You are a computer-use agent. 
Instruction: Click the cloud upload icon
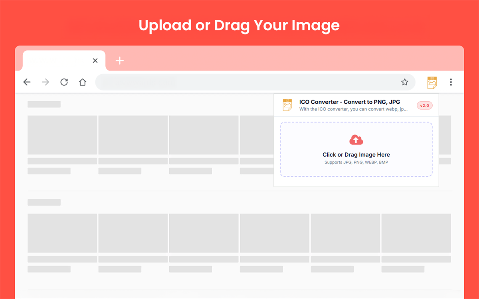(x=356, y=140)
